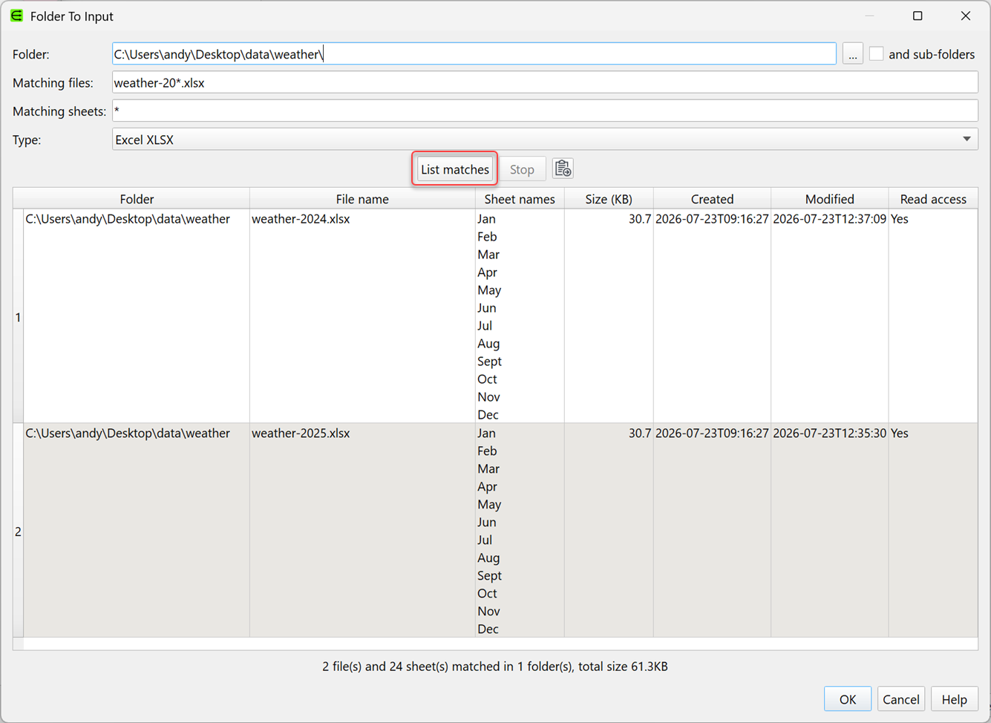991x723 pixels.
Task: Click the Folder column header
Action: tap(137, 199)
